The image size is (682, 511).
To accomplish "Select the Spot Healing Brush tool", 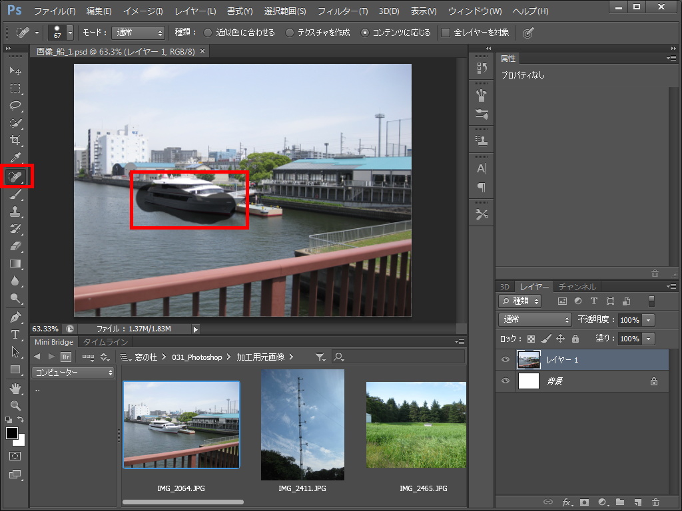I will tap(15, 176).
